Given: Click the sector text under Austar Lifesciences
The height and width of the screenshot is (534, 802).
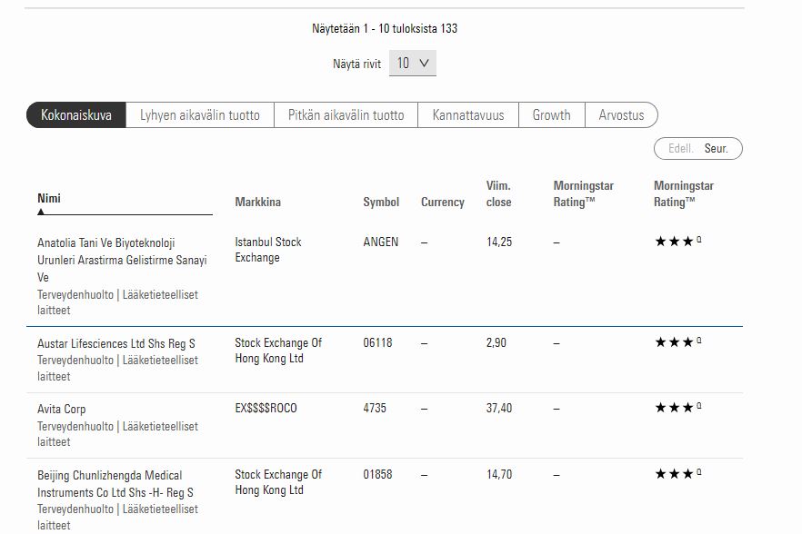Looking at the screenshot, I should pos(117,368).
